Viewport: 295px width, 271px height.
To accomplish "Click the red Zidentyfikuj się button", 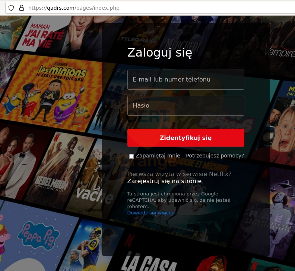I will [186, 138].
